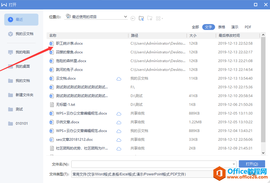Select the 测试测试 file sized 41KB

82,96
